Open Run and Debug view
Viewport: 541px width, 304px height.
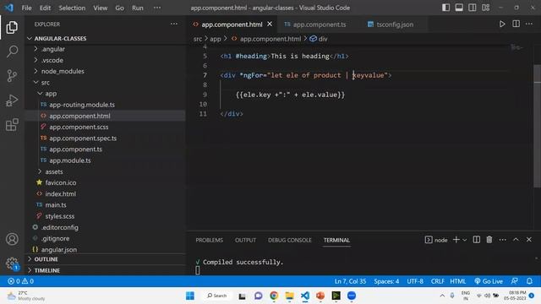[x=12, y=100]
